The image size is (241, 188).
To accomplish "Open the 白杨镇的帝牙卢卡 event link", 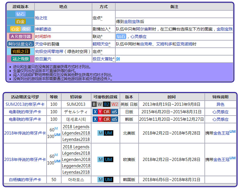I will (25, 180).
